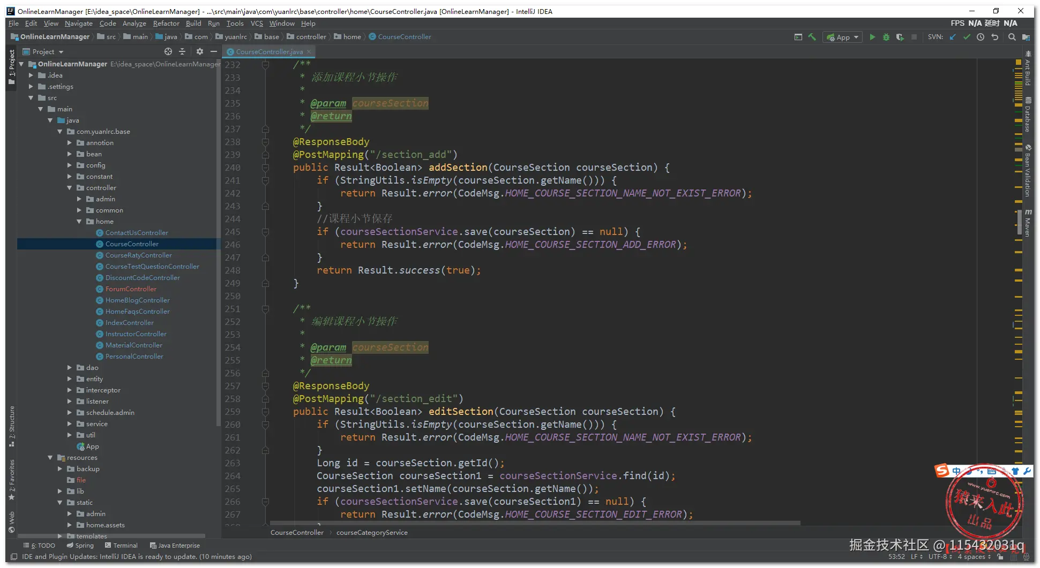Change file encoding UTF-8 in status bar
Screen dimensions: 1040x568
(940, 557)
